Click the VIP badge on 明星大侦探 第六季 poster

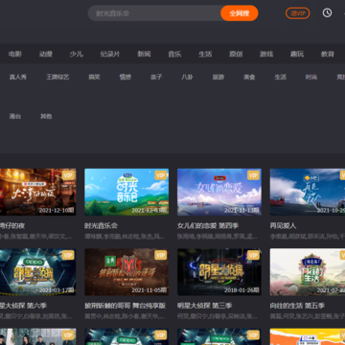tap(68, 255)
